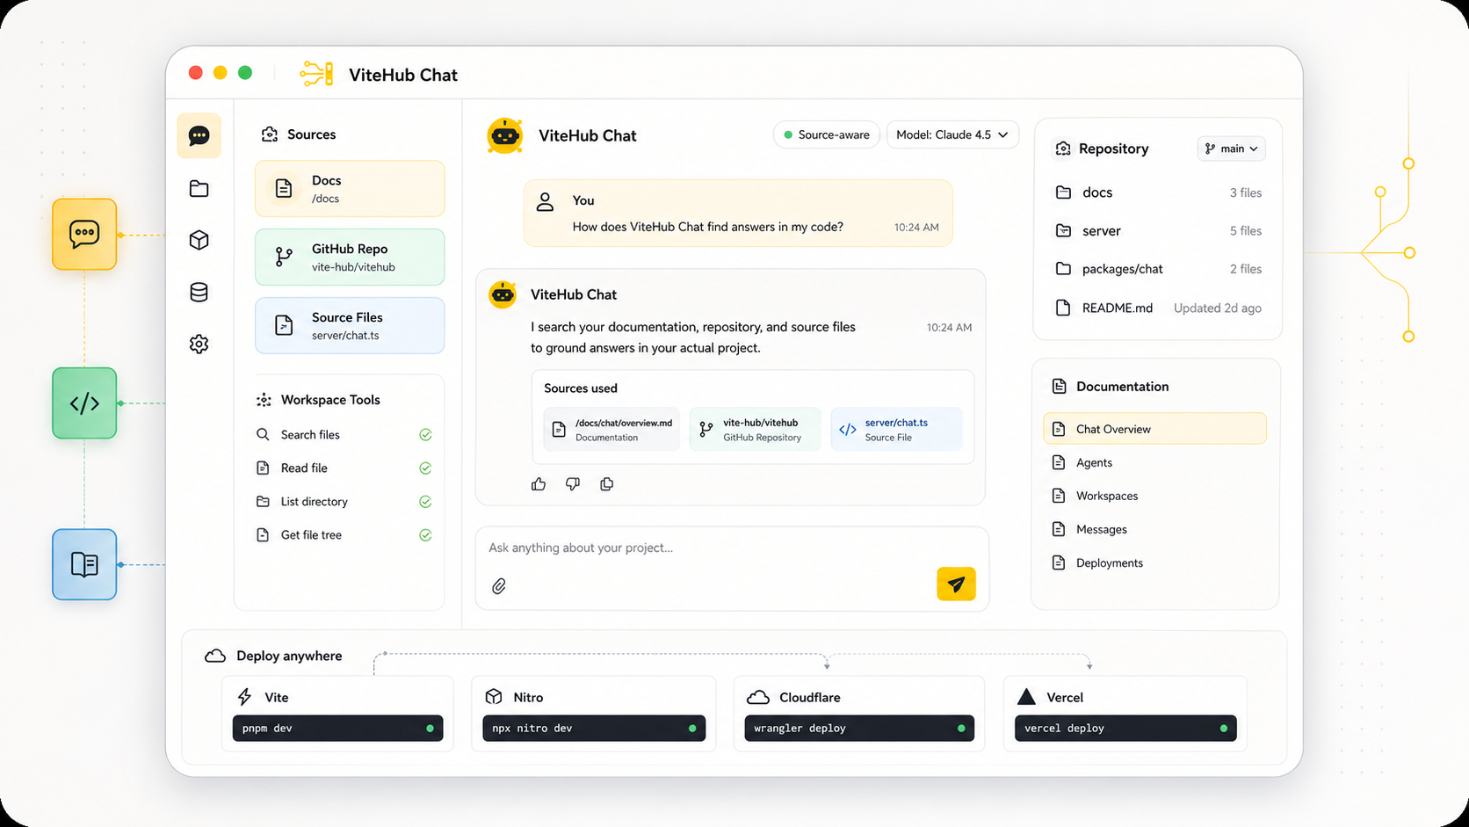
Task: Click Search files tool label
Action: (310, 435)
